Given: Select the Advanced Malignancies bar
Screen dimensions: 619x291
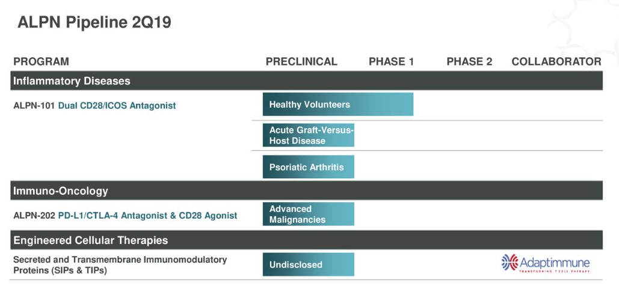Looking at the screenshot, I should [x=308, y=214].
